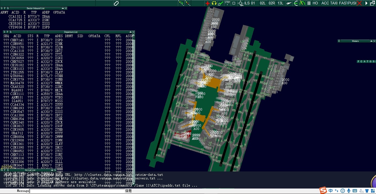Screen dimensions: 376x194
Task: Collapse the Metars panel using arrow
Action: (371, 41)
